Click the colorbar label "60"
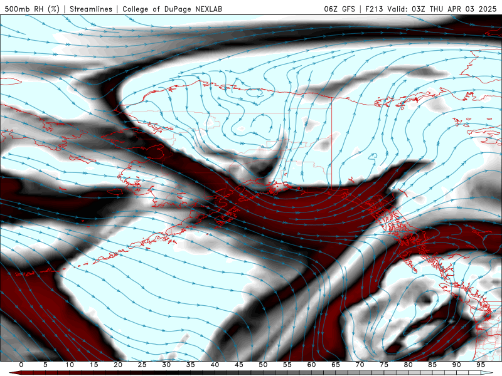The height and width of the screenshot is (376, 502). [x=311, y=365]
